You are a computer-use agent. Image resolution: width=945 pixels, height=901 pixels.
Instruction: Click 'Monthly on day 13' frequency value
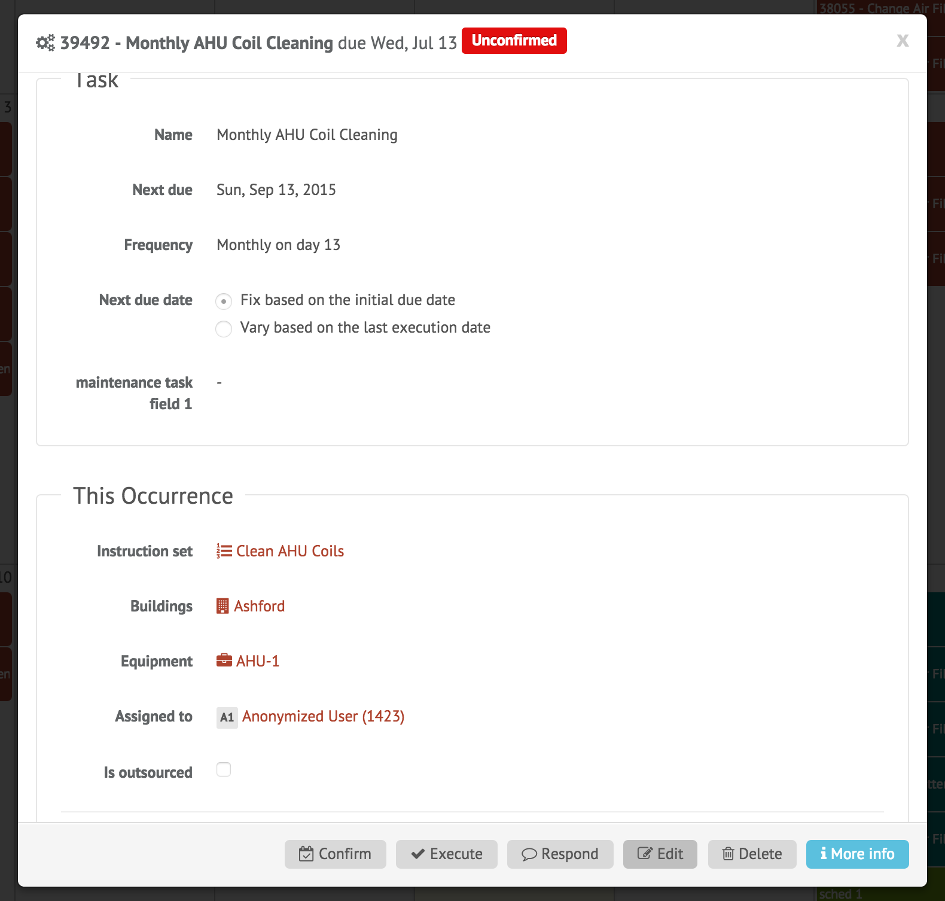tap(279, 245)
